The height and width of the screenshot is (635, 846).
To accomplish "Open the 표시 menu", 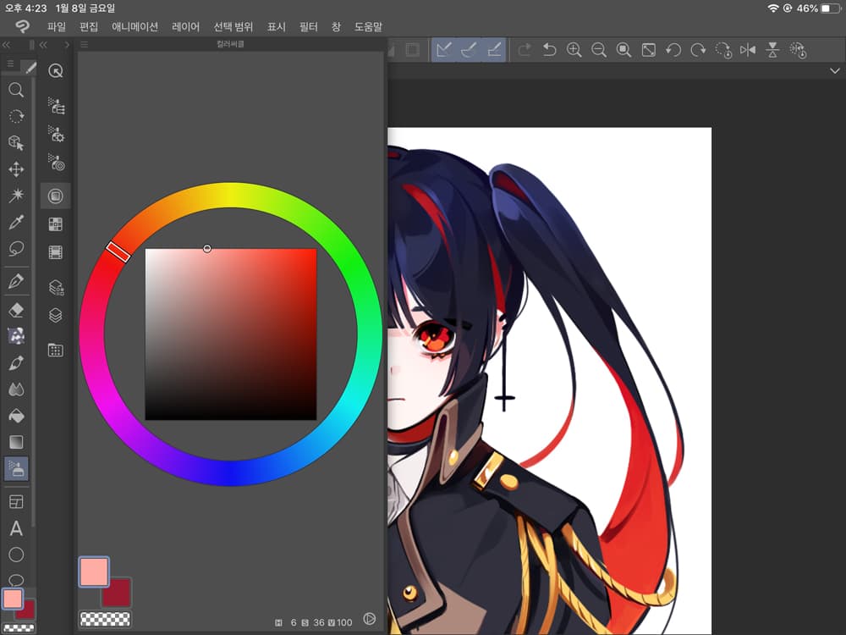I will click(x=277, y=26).
